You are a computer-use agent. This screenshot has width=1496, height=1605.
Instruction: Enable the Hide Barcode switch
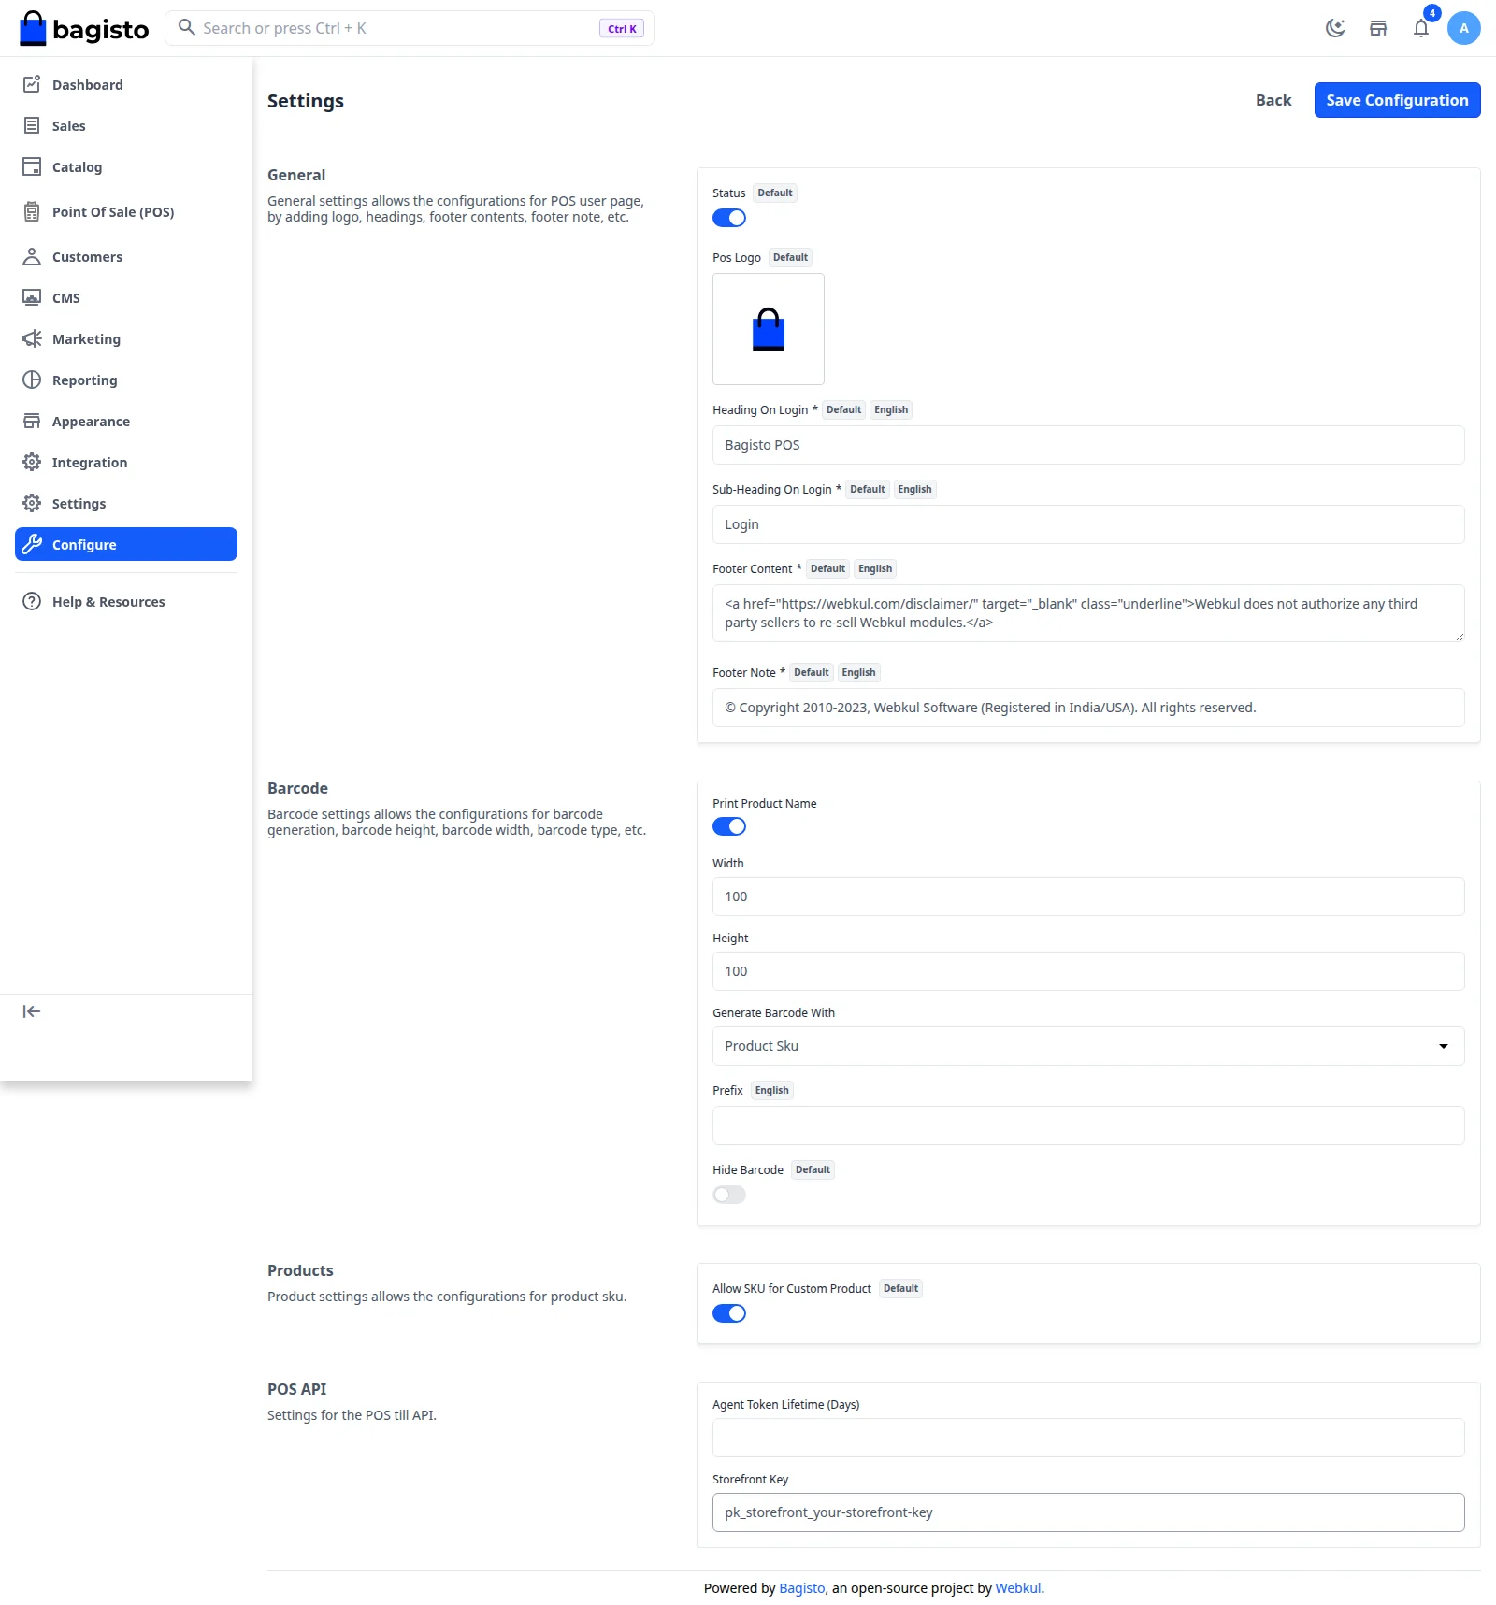(x=729, y=1195)
